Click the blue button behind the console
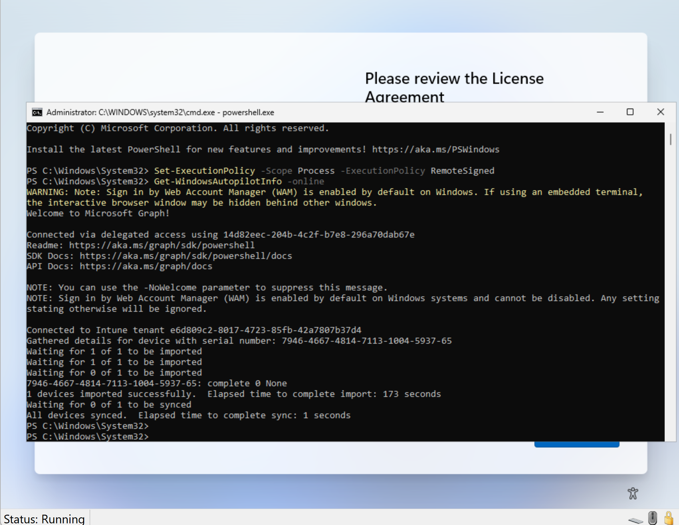This screenshot has width=679, height=525. point(577,444)
